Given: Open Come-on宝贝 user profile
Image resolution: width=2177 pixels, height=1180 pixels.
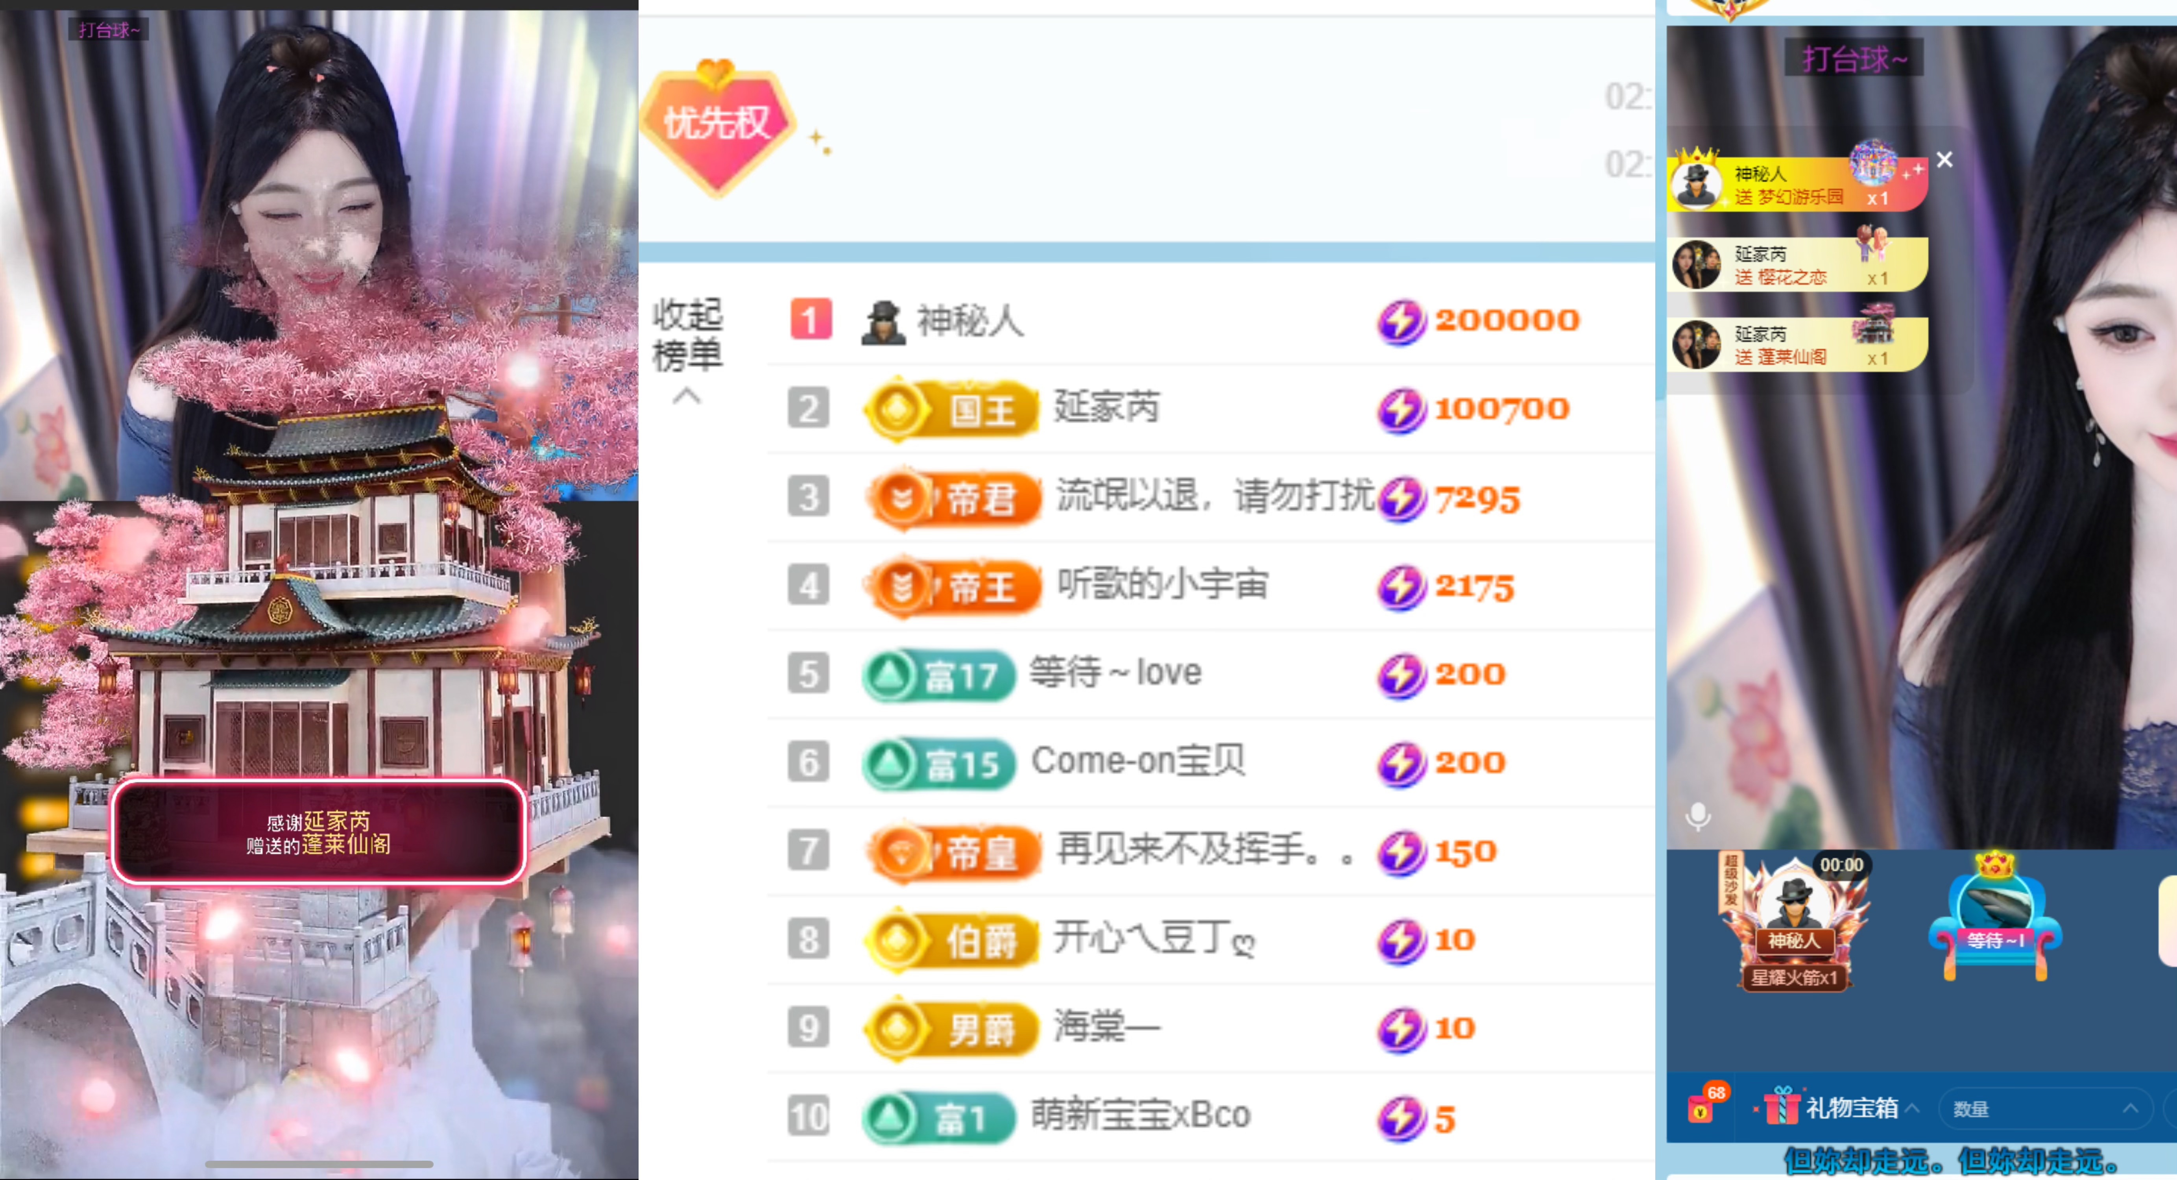Looking at the screenshot, I should (1138, 762).
